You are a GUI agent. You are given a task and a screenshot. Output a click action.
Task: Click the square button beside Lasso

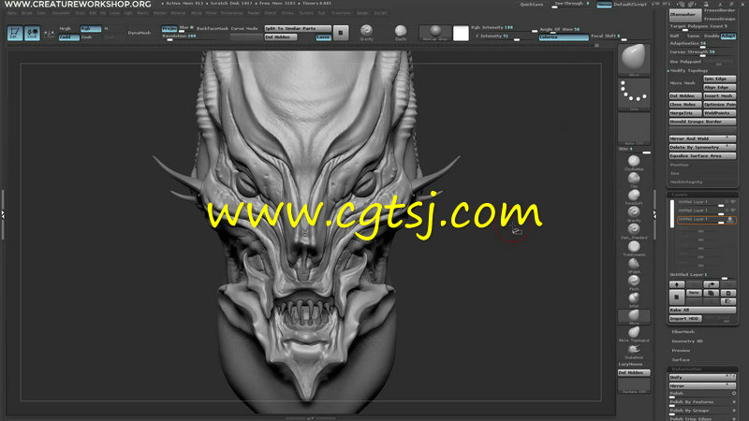(341, 33)
